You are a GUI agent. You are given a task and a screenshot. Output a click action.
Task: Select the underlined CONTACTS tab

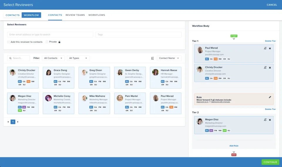click(x=55, y=15)
